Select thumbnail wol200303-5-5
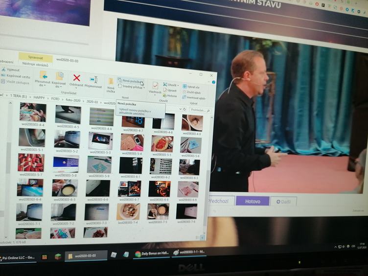368x276 pixels. click(162, 144)
